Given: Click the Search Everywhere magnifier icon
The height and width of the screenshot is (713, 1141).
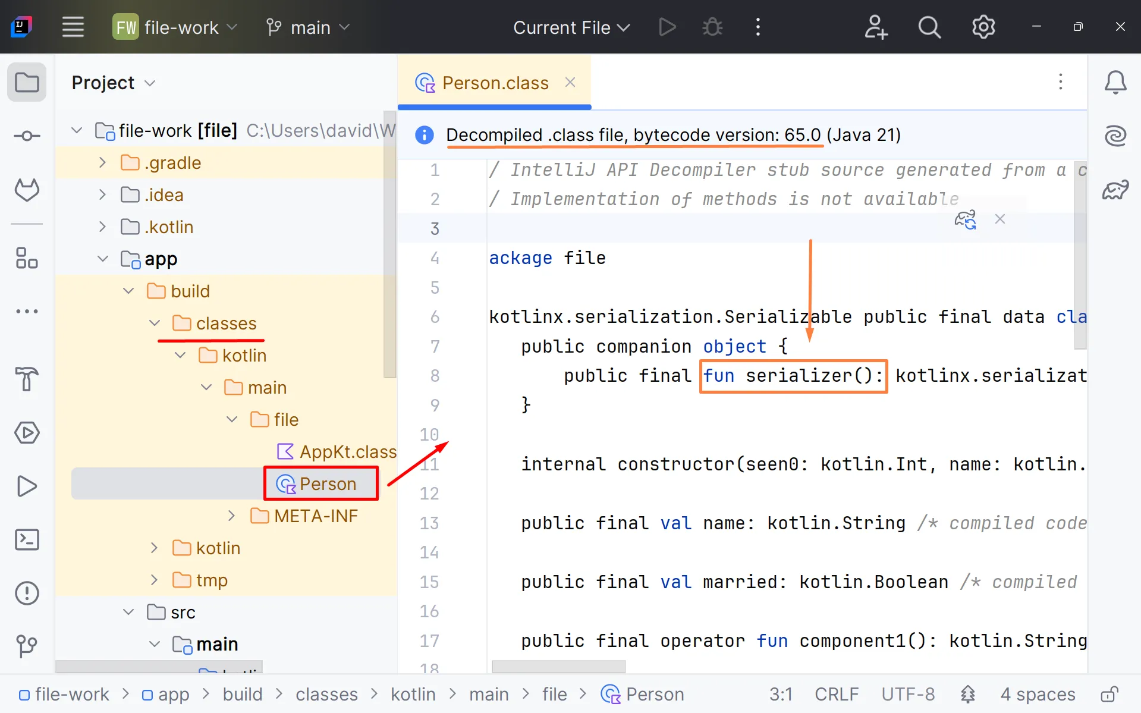Looking at the screenshot, I should tap(929, 27).
